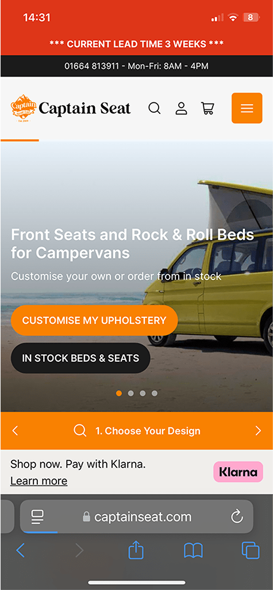Click the pink Klarna badge
The height and width of the screenshot is (590, 273).
[238, 472]
